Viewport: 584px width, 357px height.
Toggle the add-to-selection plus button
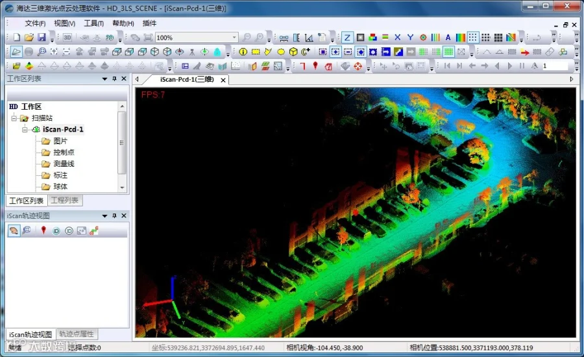(x=335, y=52)
